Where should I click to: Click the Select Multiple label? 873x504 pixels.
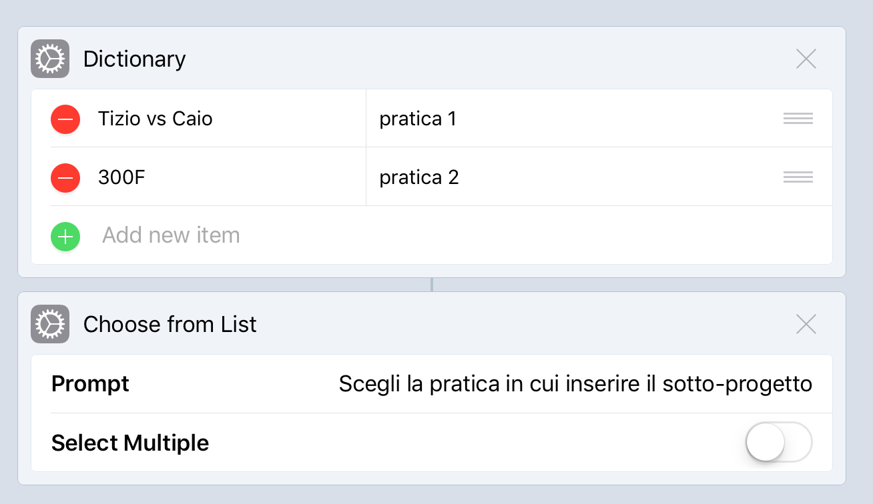(130, 443)
